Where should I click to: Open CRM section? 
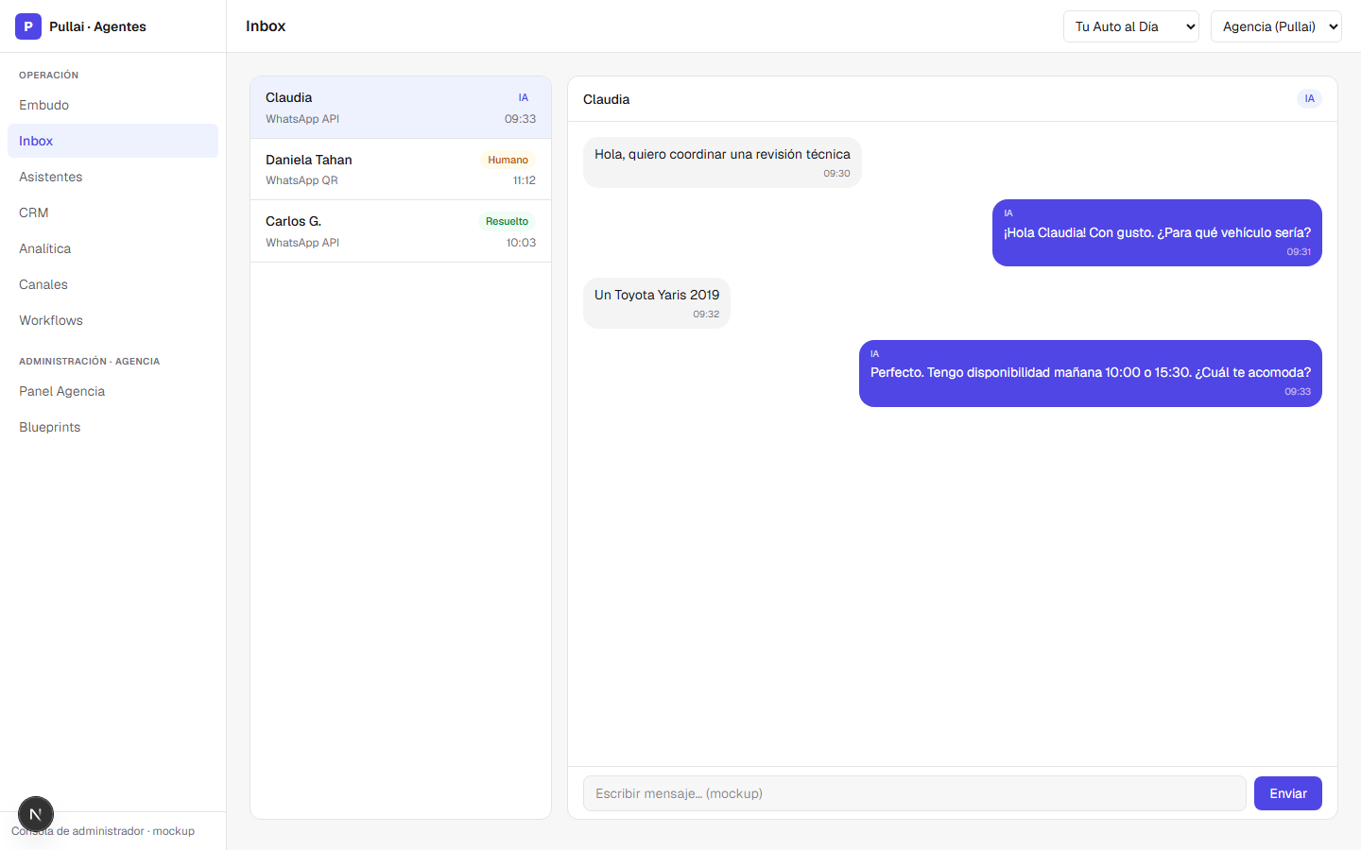[x=112, y=212]
